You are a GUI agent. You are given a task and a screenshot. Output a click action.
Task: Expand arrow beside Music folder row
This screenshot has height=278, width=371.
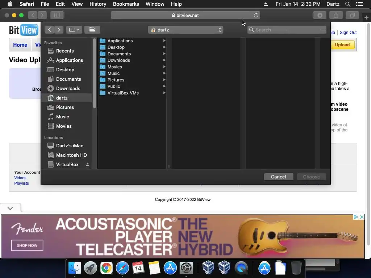pyautogui.click(x=164, y=73)
